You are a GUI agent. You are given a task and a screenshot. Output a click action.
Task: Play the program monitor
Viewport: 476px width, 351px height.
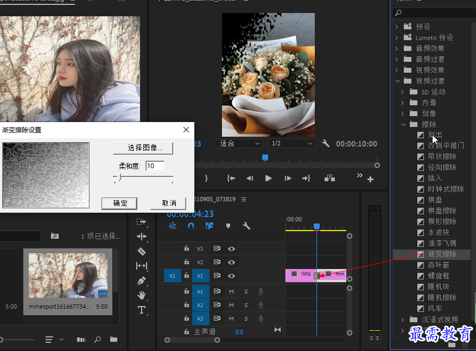(x=268, y=178)
